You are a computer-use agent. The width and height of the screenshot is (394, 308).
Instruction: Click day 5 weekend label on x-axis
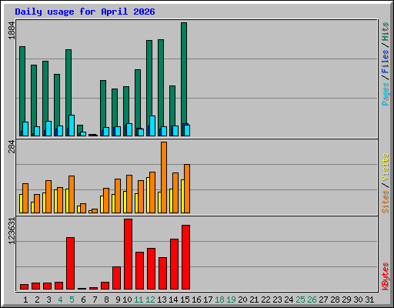point(72,300)
